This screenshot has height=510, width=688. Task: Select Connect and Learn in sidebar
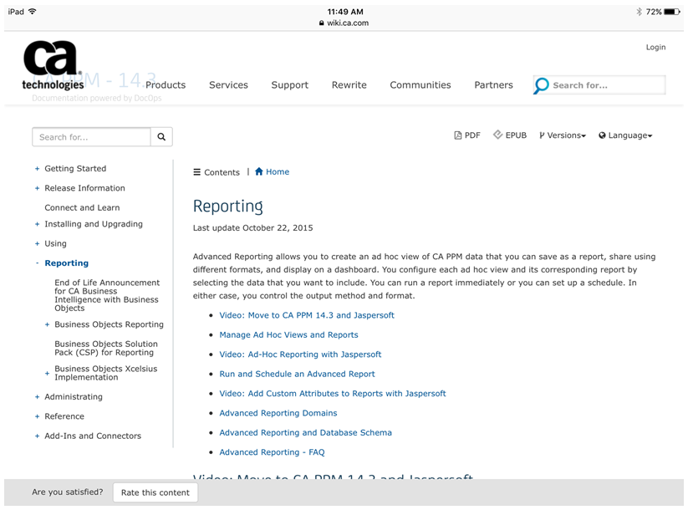coord(82,207)
